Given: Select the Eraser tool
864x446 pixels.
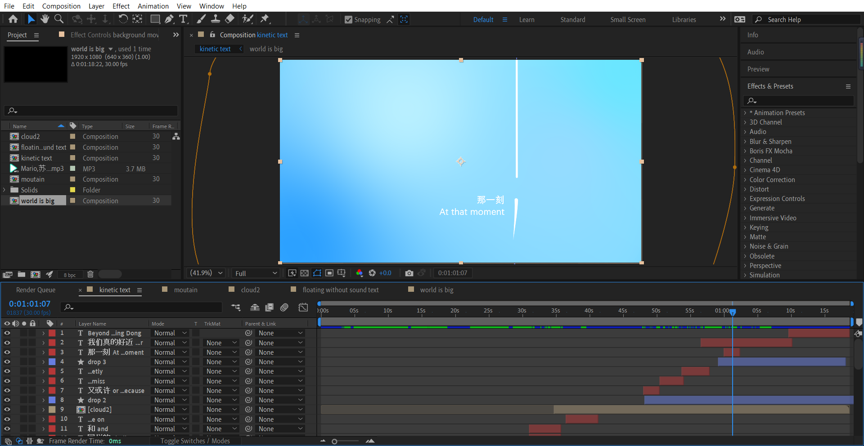Looking at the screenshot, I should point(229,19).
